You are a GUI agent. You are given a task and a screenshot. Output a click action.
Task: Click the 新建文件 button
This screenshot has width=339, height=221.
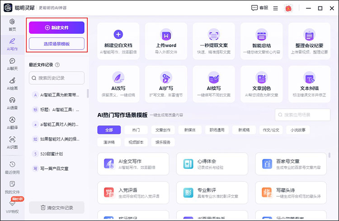click(56, 27)
